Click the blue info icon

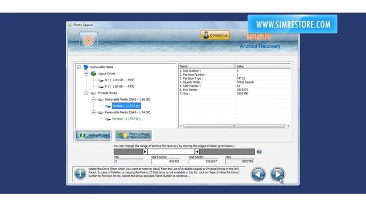point(80,174)
